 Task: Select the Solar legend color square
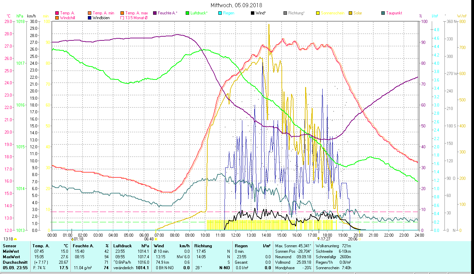tap(350, 13)
